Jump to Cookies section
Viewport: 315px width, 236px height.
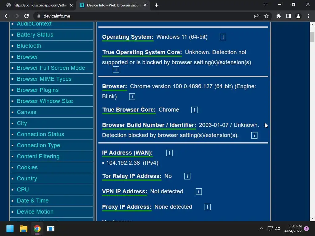[27, 167]
